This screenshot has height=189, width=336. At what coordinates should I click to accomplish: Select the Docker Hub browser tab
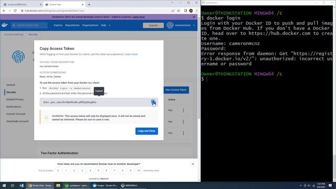point(64,4)
